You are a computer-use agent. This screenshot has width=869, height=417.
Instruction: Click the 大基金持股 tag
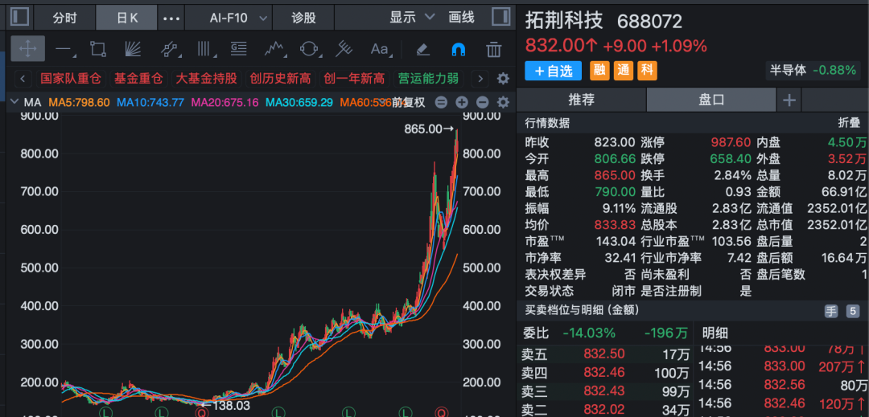tap(206, 79)
